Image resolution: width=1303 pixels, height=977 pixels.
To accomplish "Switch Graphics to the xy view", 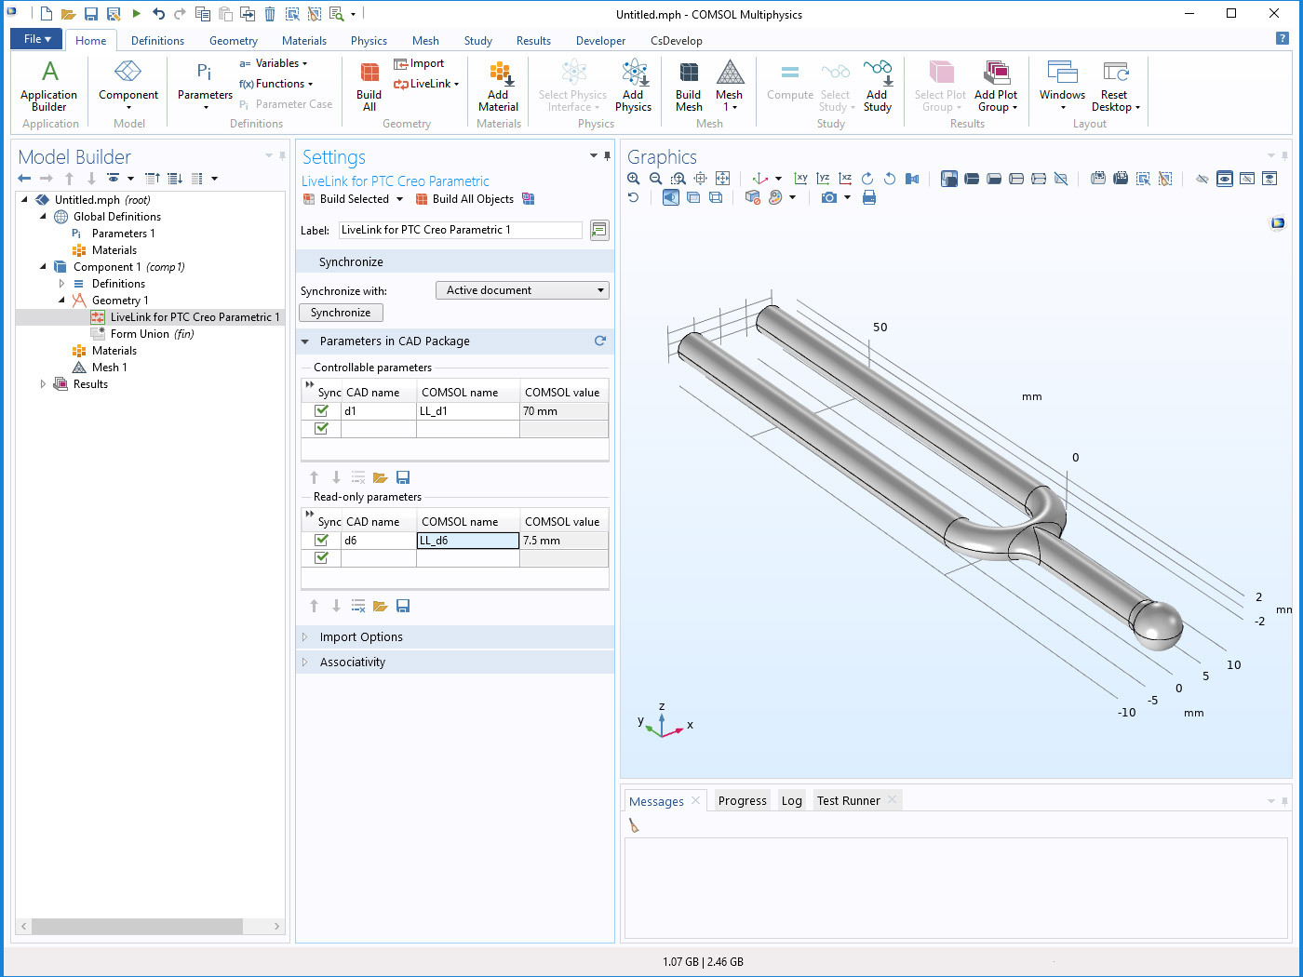I will (x=802, y=178).
